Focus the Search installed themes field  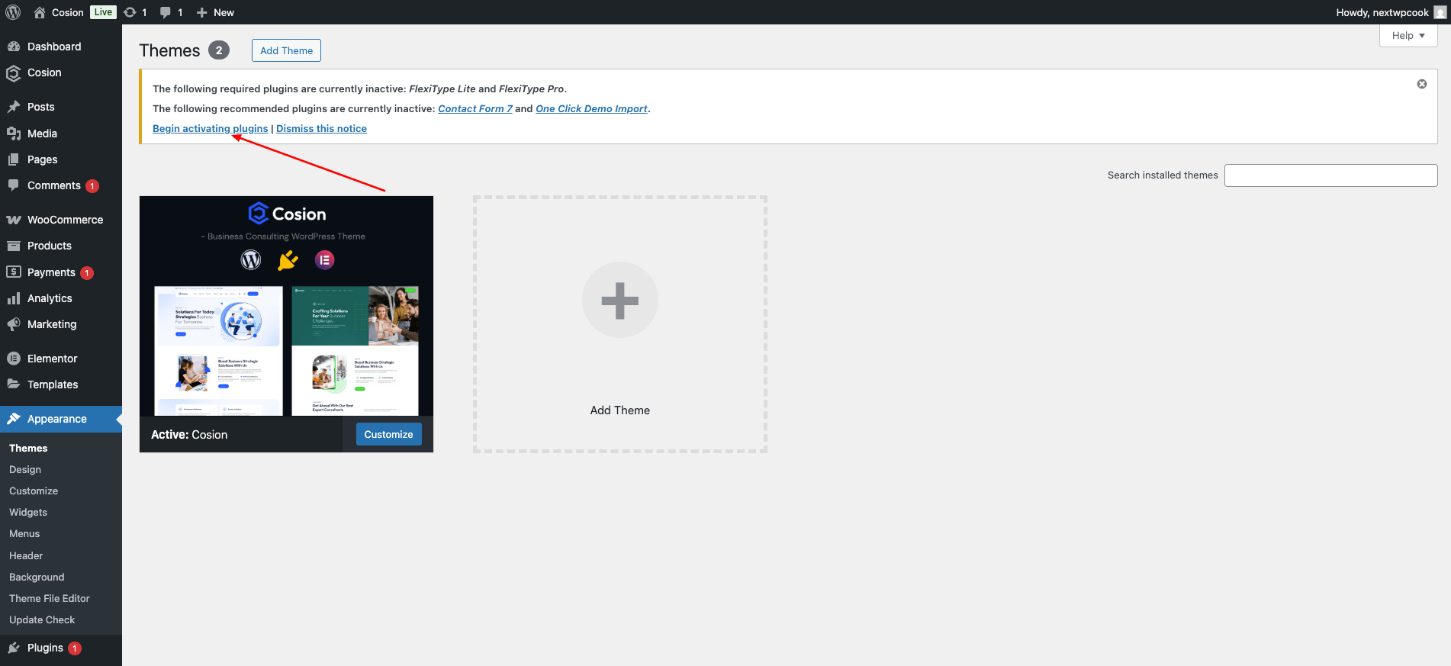click(x=1330, y=175)
